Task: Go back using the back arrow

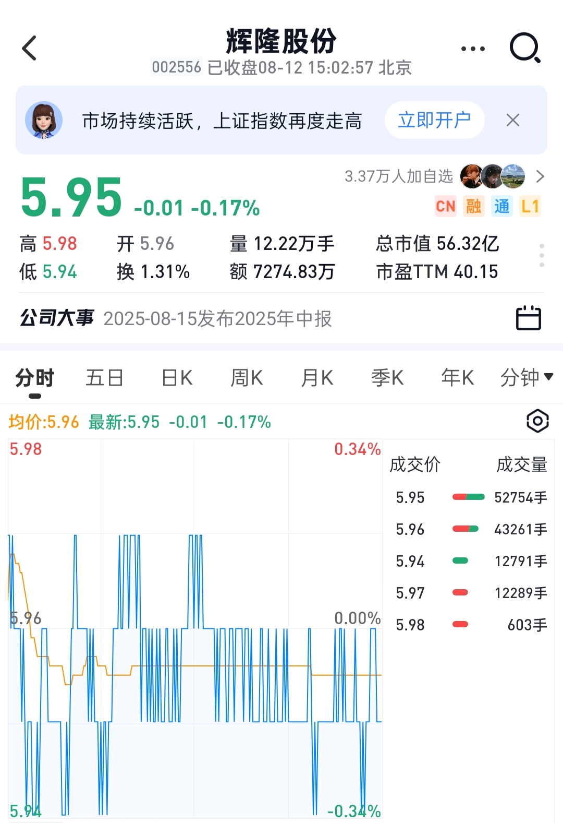Action: point(29,48)
